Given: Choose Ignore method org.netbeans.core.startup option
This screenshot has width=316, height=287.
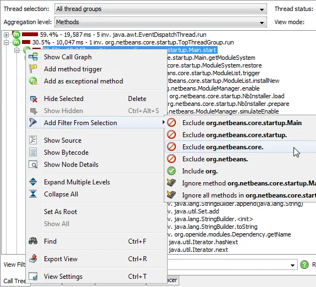Looking at the screenshot, I should point(241,183).
